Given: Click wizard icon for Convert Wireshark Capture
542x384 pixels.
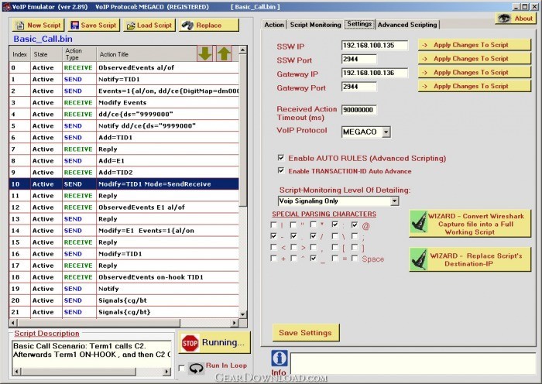Looking at the screenshot, I should (x=419, y=223).
